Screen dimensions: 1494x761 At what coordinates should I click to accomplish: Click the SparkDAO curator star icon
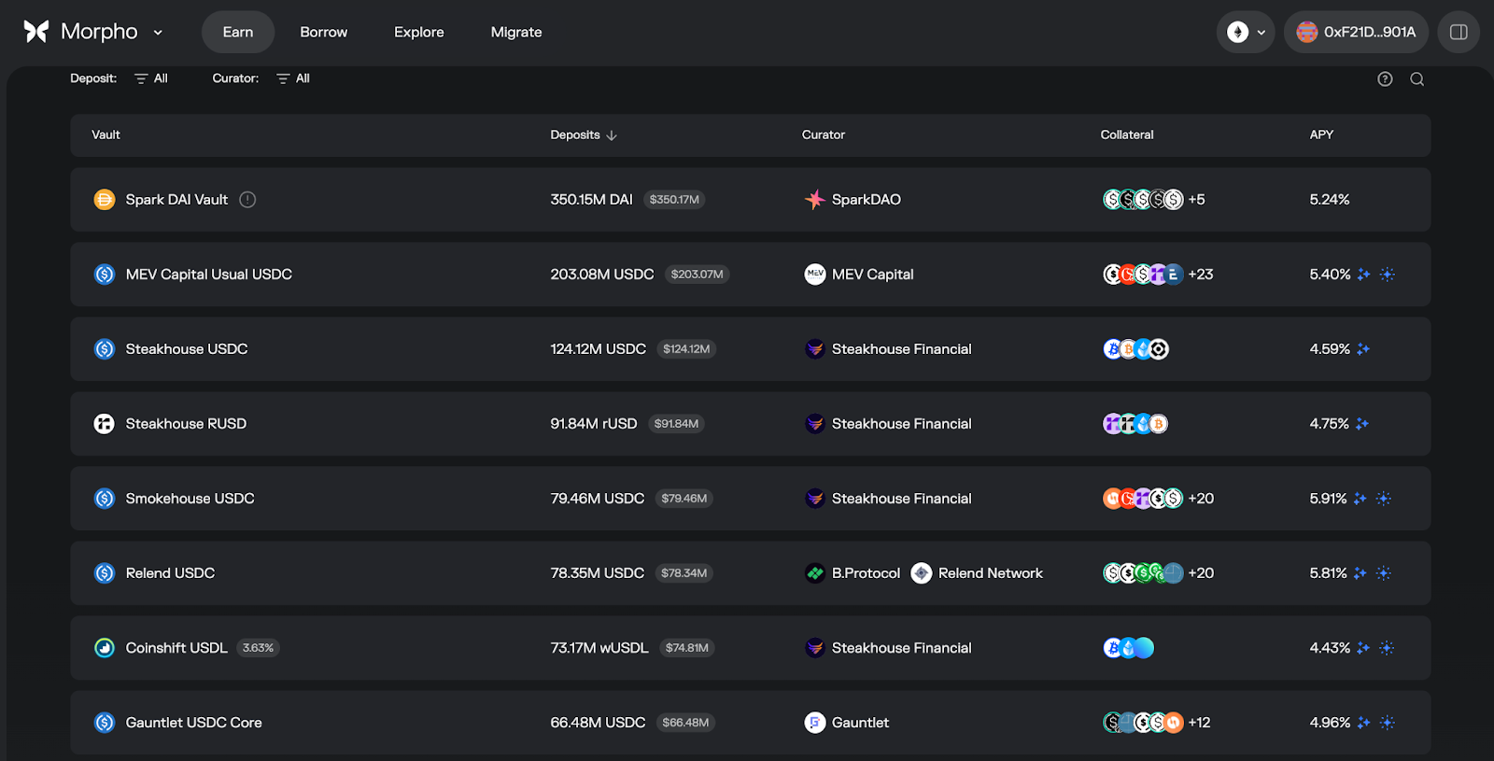(x=815, y=200)
